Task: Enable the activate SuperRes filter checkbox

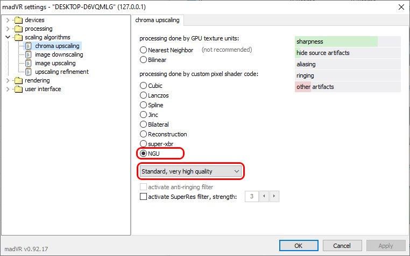Action: pyautogui.click(x=144, y=197)
